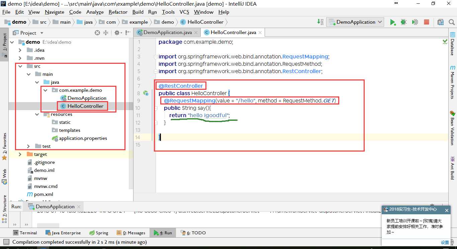The width and height of the screenshot is (457, 249).
Task: Open the Bean Validation side panel
Action: pyautogui.click(x=453, y=128)
